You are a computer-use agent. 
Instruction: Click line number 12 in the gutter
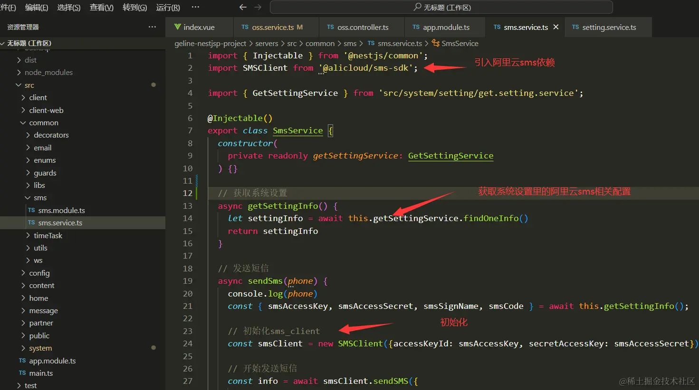[x=188, y=193]
